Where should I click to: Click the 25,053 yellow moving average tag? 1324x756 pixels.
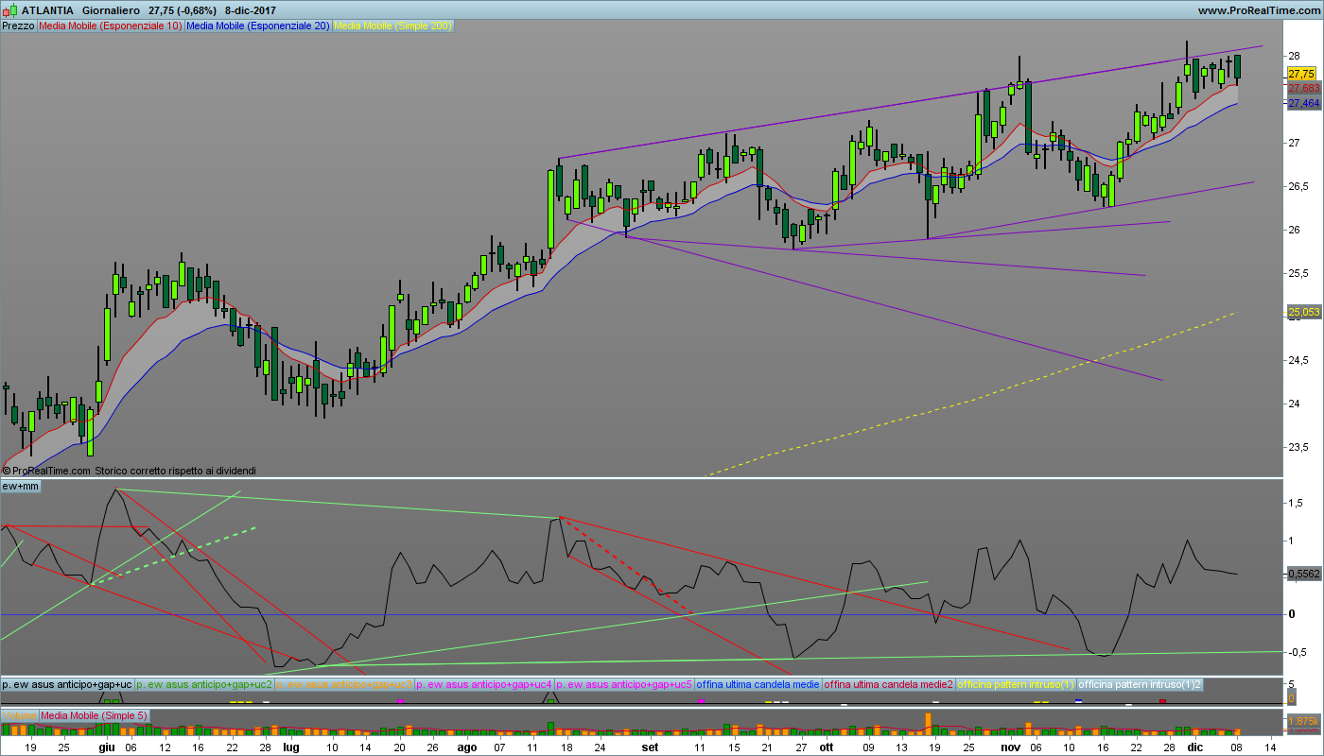(1304, 312)
